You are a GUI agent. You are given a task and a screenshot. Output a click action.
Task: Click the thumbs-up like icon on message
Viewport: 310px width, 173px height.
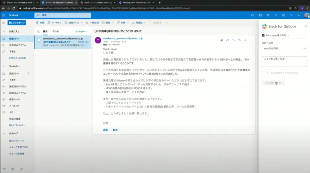click(x=228, y=40)
